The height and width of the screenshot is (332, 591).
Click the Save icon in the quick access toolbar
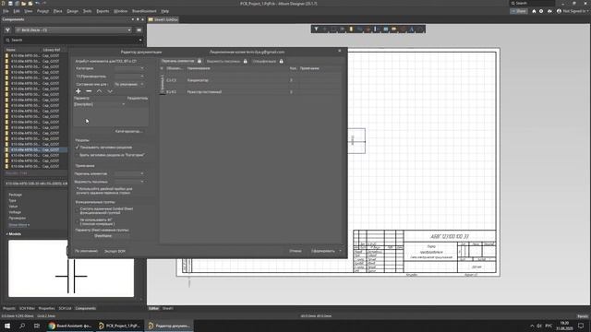[x=10, y=4]
